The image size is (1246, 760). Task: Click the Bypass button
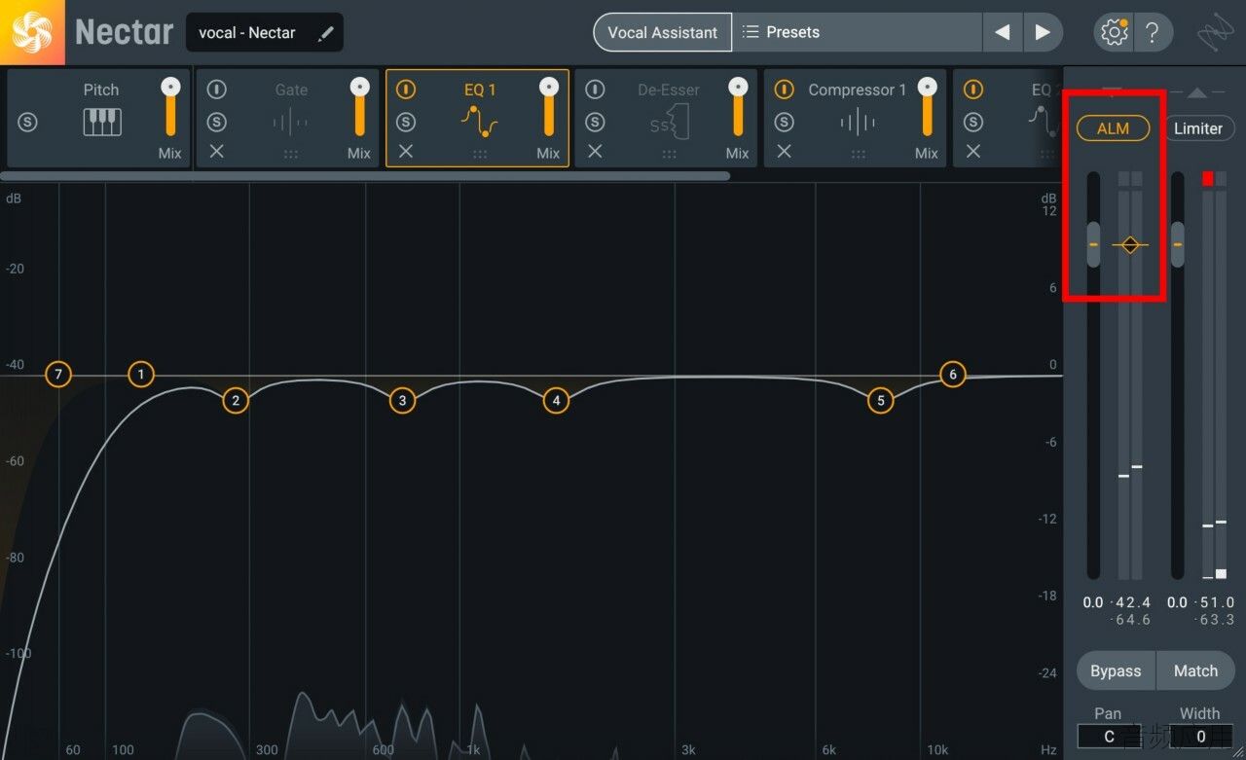(x=1116, y=670)
